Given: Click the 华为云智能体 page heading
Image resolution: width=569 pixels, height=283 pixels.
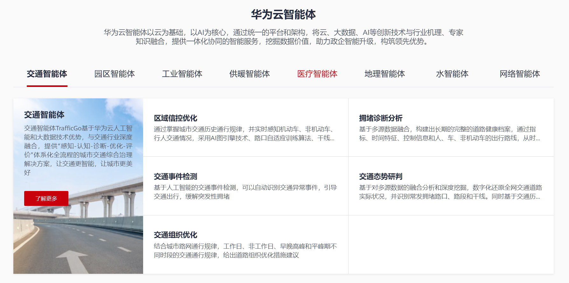Looking at the screenshot, I should (283, 15).
